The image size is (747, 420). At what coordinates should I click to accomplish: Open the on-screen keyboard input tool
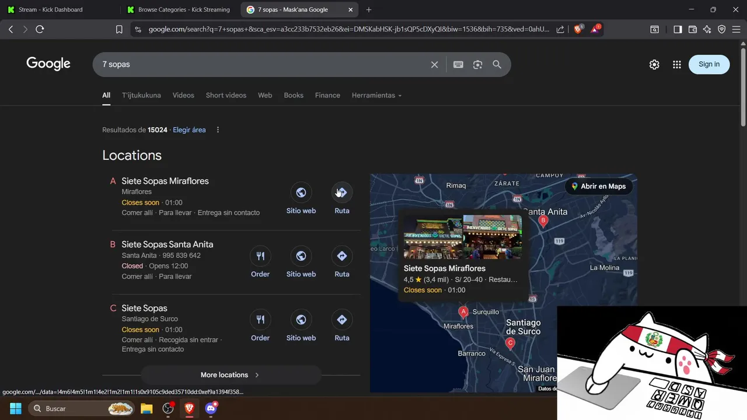click(x=458, y=65)
